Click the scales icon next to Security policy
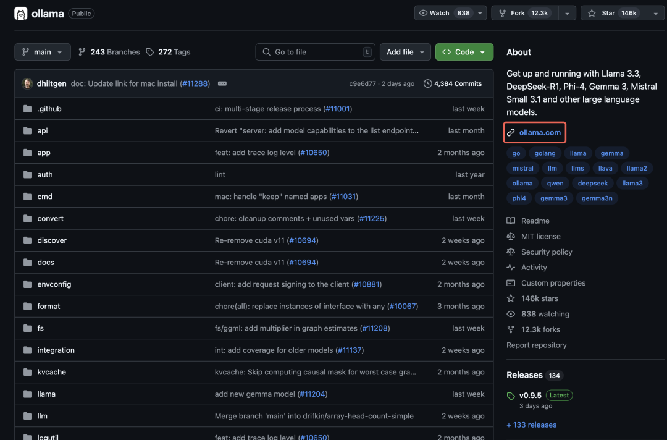 pos(511,252)
